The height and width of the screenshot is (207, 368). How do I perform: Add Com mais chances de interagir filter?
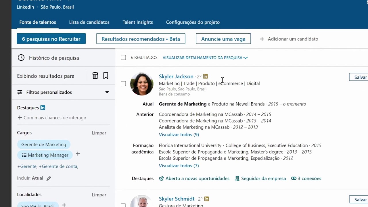coord(52,118)
